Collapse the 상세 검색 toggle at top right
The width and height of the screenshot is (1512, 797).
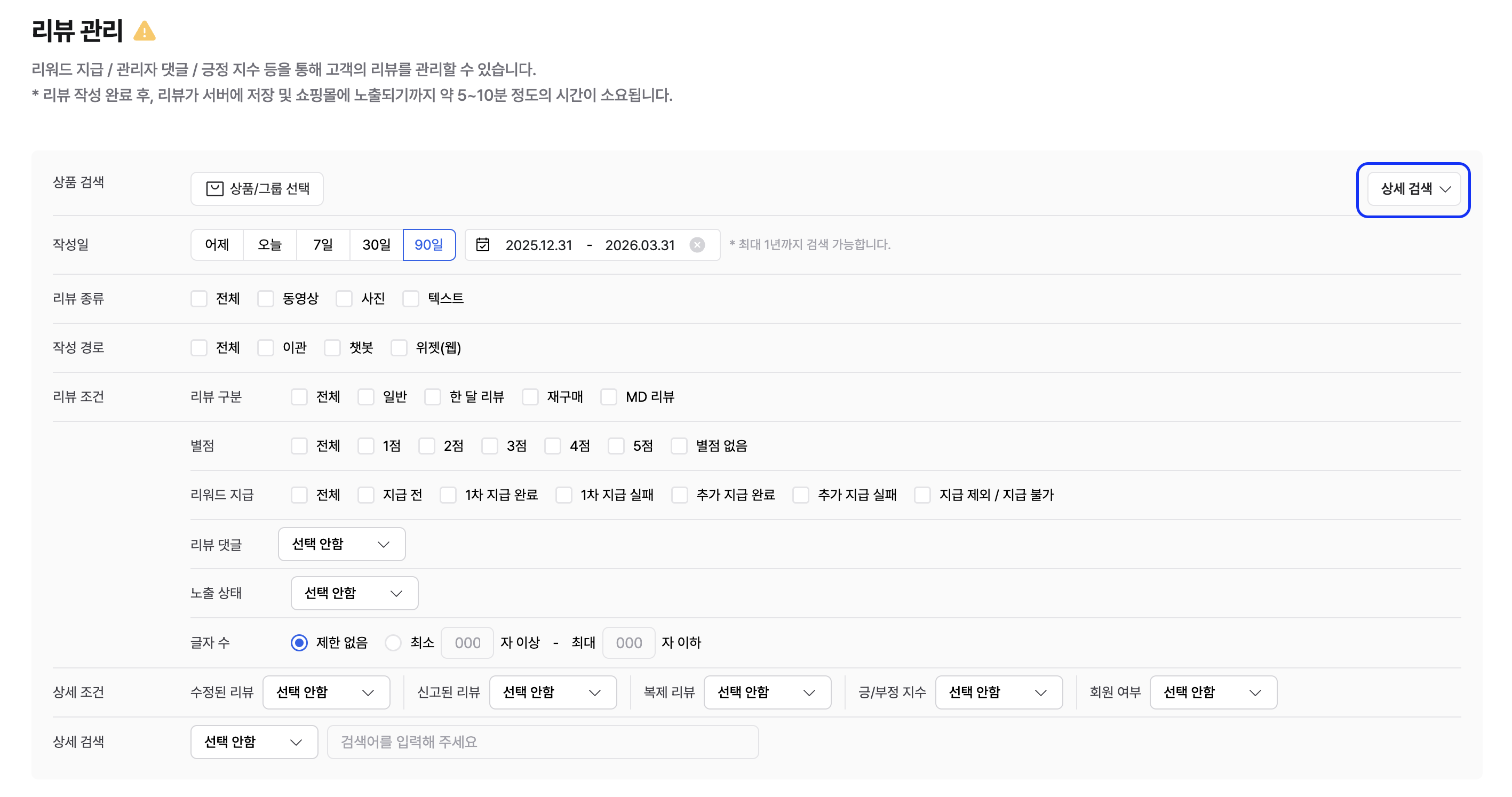coord(1413,188)
